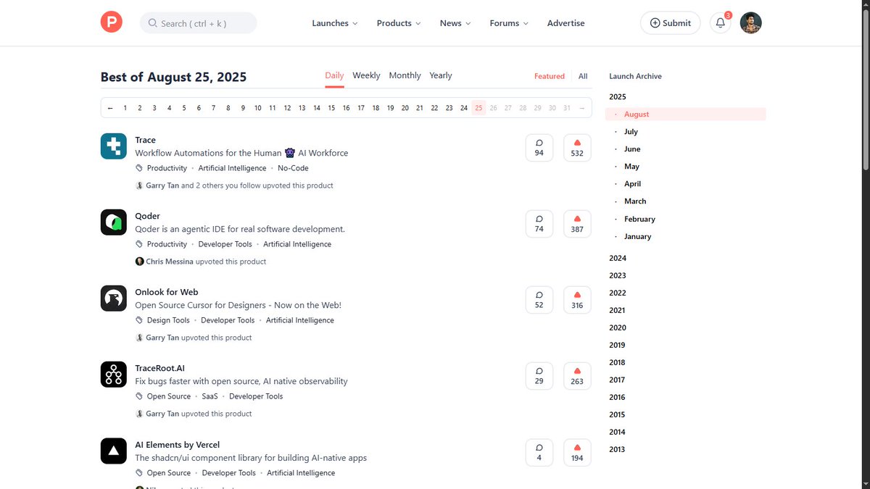
Task: Click the Product Hunt logo
Action: click(112, 22)
